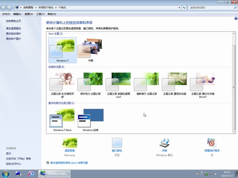Open 窗口颜色 color swatch icon

[117, 142]
